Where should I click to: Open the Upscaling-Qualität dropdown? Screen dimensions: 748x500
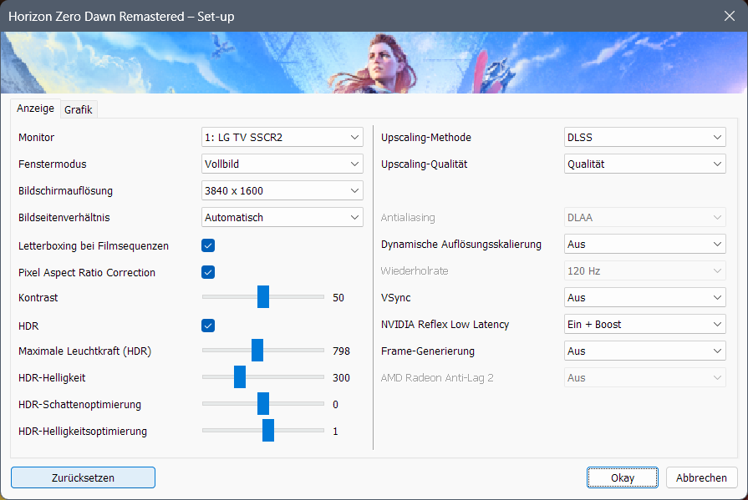point(644,164)
